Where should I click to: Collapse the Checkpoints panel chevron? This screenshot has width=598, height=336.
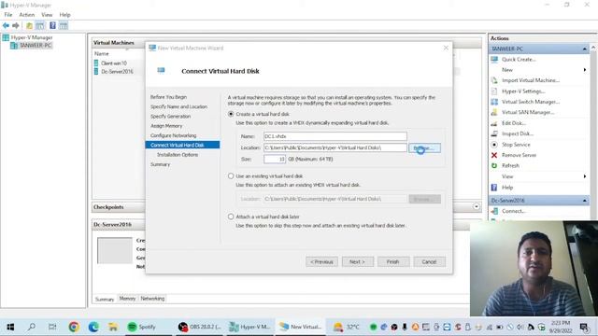477,206
